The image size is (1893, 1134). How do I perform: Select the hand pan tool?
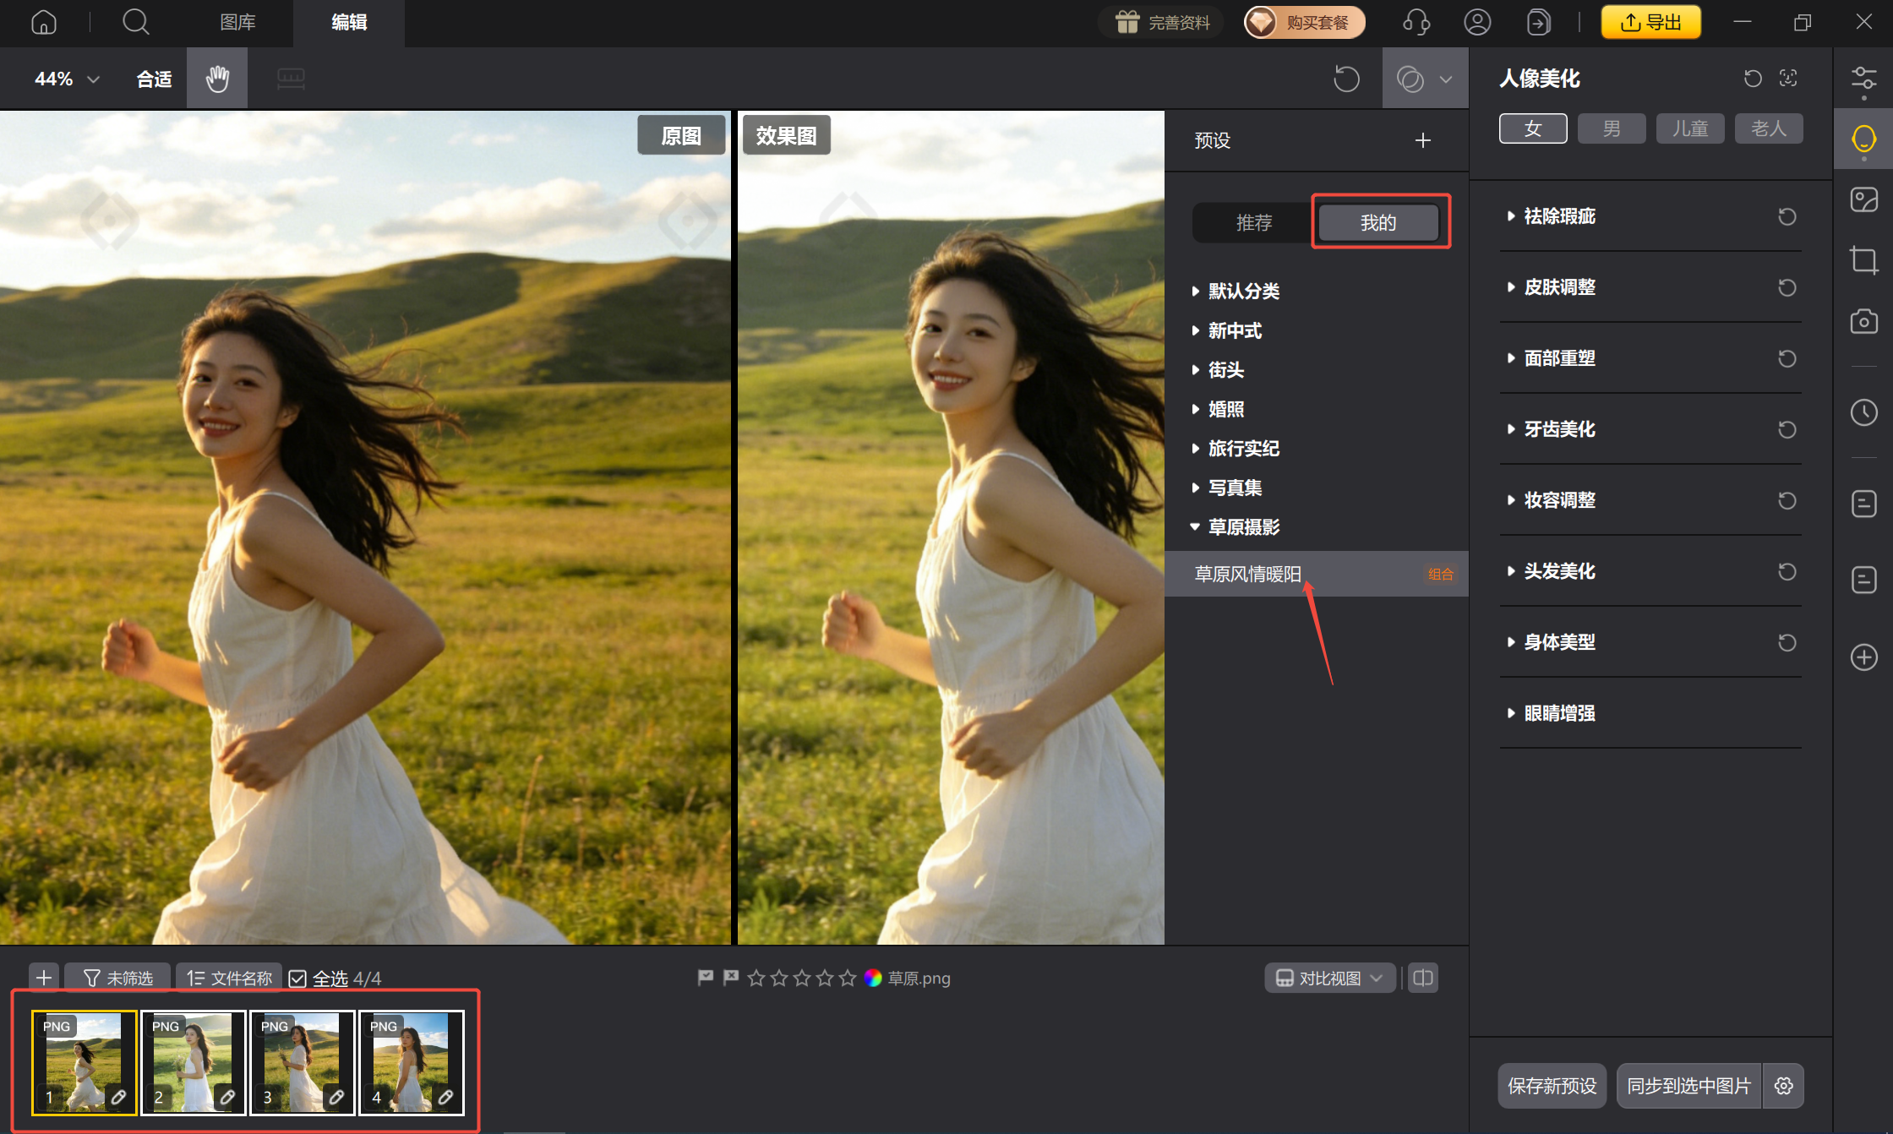pos(217,79)
